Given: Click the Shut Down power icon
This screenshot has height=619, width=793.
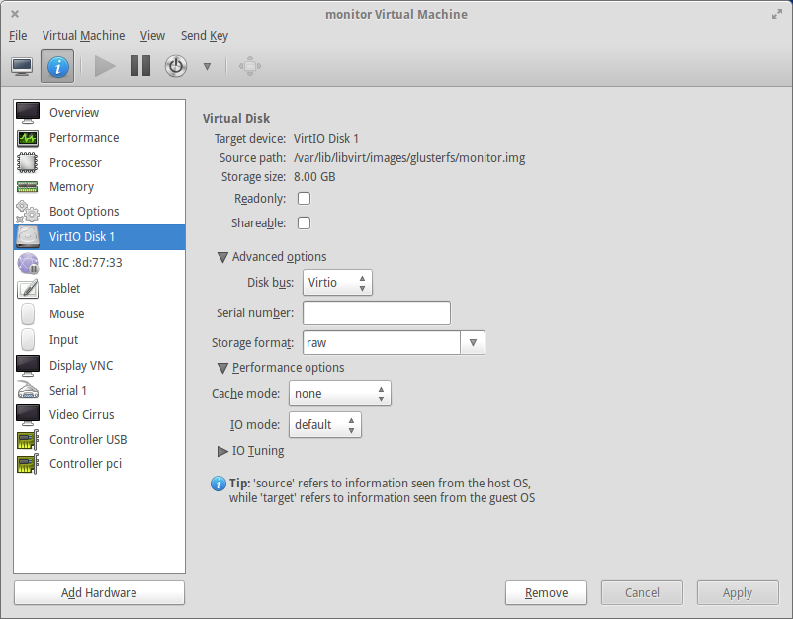Looking at the screenshot, I should pyautogui.click(x=175, y=66).
